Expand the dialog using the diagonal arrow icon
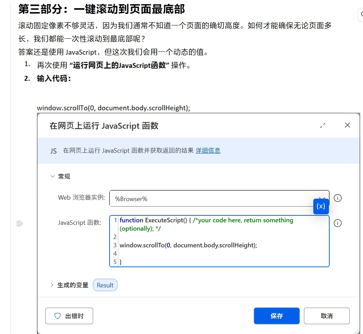363x334 pixels. (323, 126)
